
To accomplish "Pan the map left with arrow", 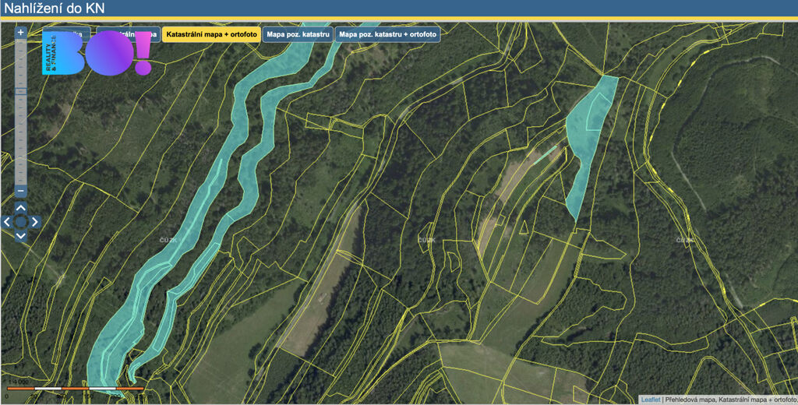I will tap(7, 222).
